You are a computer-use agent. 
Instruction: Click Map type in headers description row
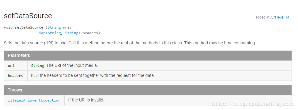coord(34,76)
